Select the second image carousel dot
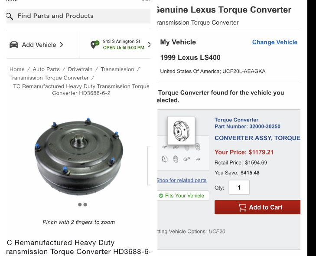316x256 pixels. (x=85, y=204)
